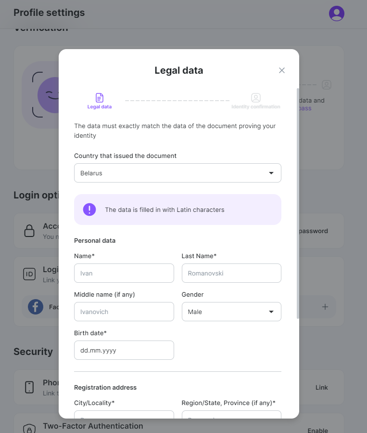Click the ID card login icon
This screenshot has height=433, width=367.
pyautogui.click(x=29, y=274)
